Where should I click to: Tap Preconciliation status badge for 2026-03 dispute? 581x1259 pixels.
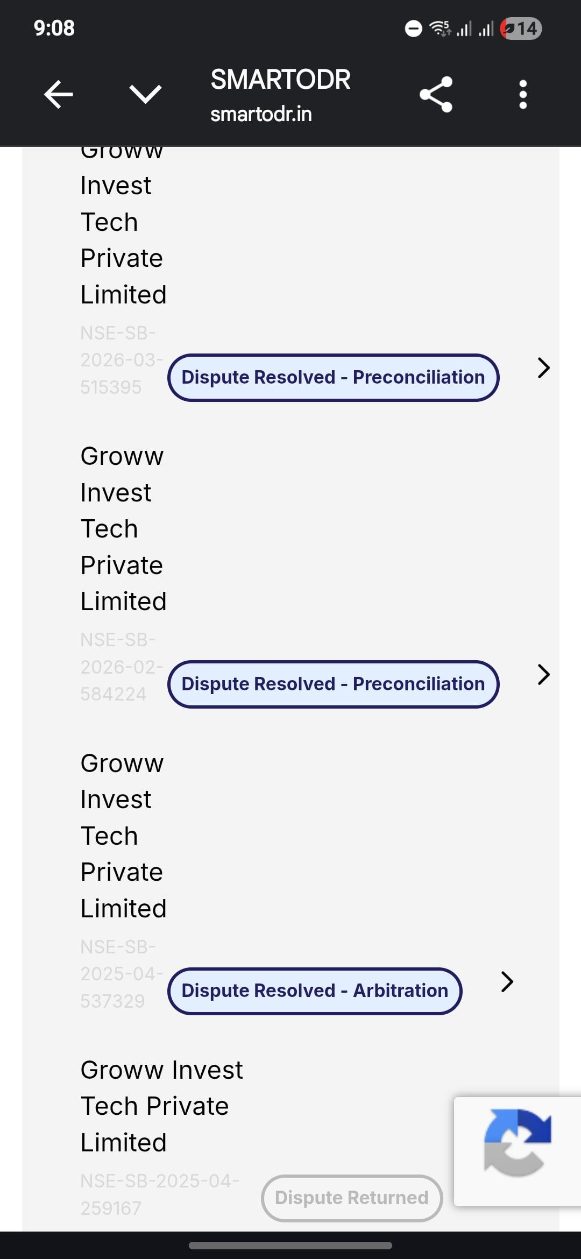[333, 378]
